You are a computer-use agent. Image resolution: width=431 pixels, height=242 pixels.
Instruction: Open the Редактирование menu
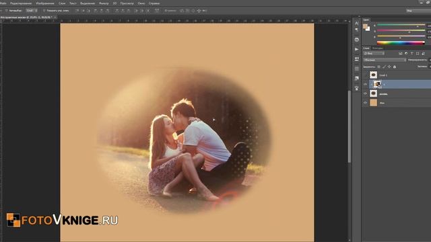click(21, 3)
